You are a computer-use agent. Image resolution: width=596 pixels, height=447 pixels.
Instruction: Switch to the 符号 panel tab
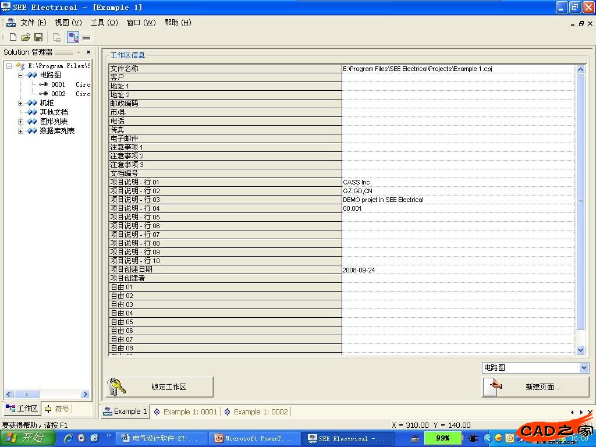(57, 409)
